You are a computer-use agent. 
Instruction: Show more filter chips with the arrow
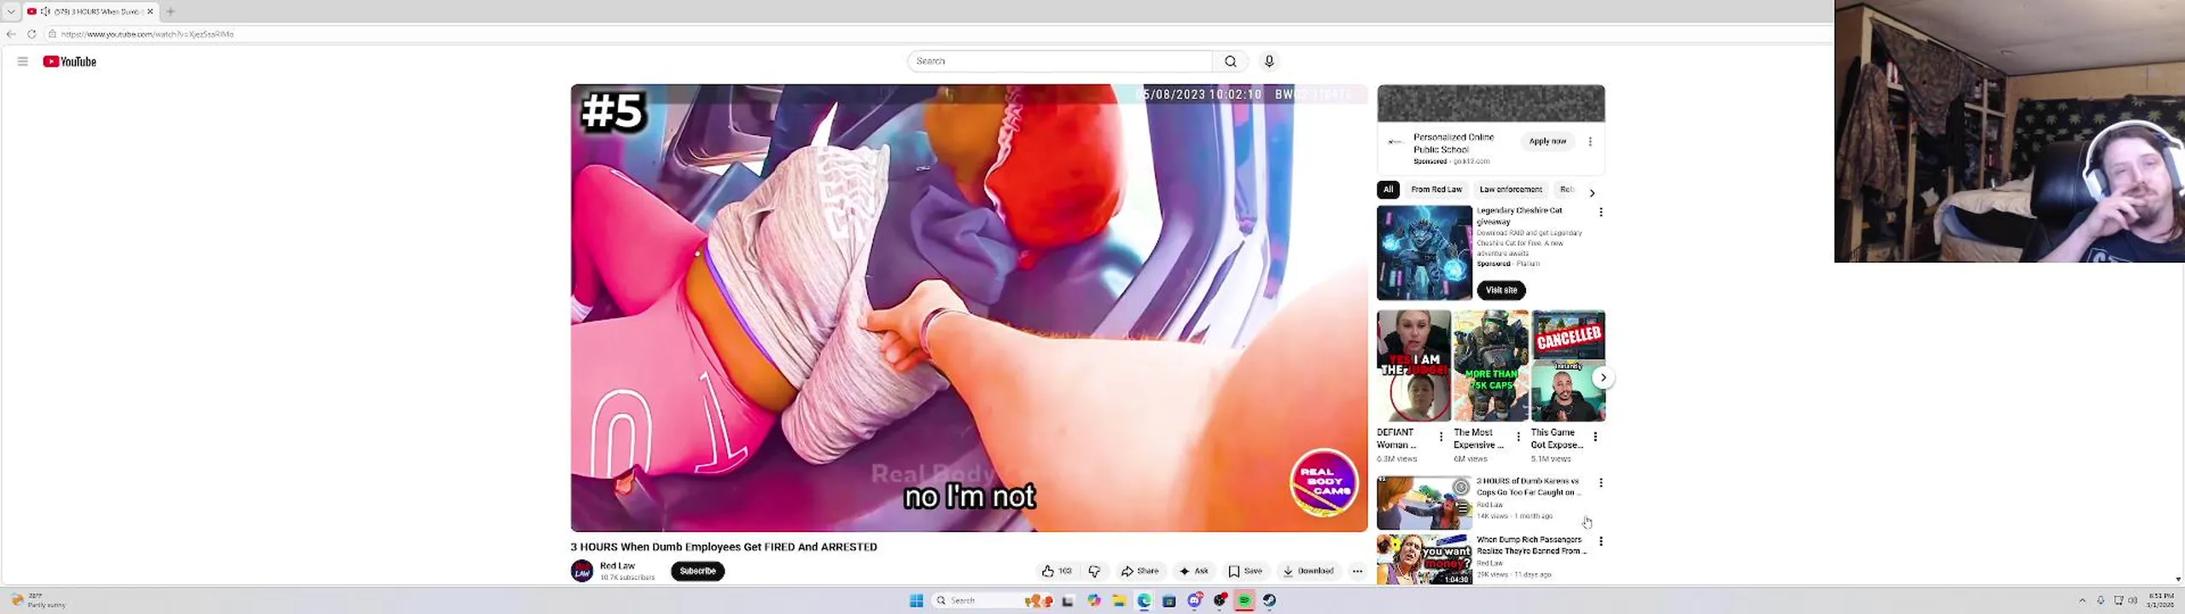(1592, 193)
